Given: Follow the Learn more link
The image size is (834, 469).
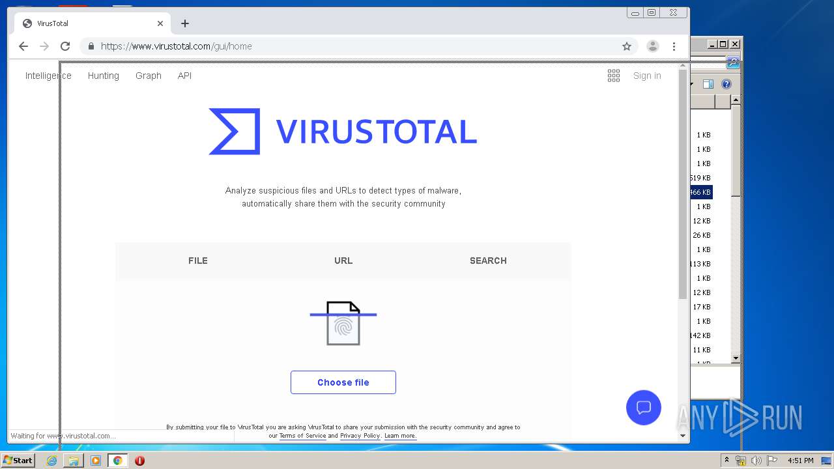Looking at the screenshot, I should (400, 436).
